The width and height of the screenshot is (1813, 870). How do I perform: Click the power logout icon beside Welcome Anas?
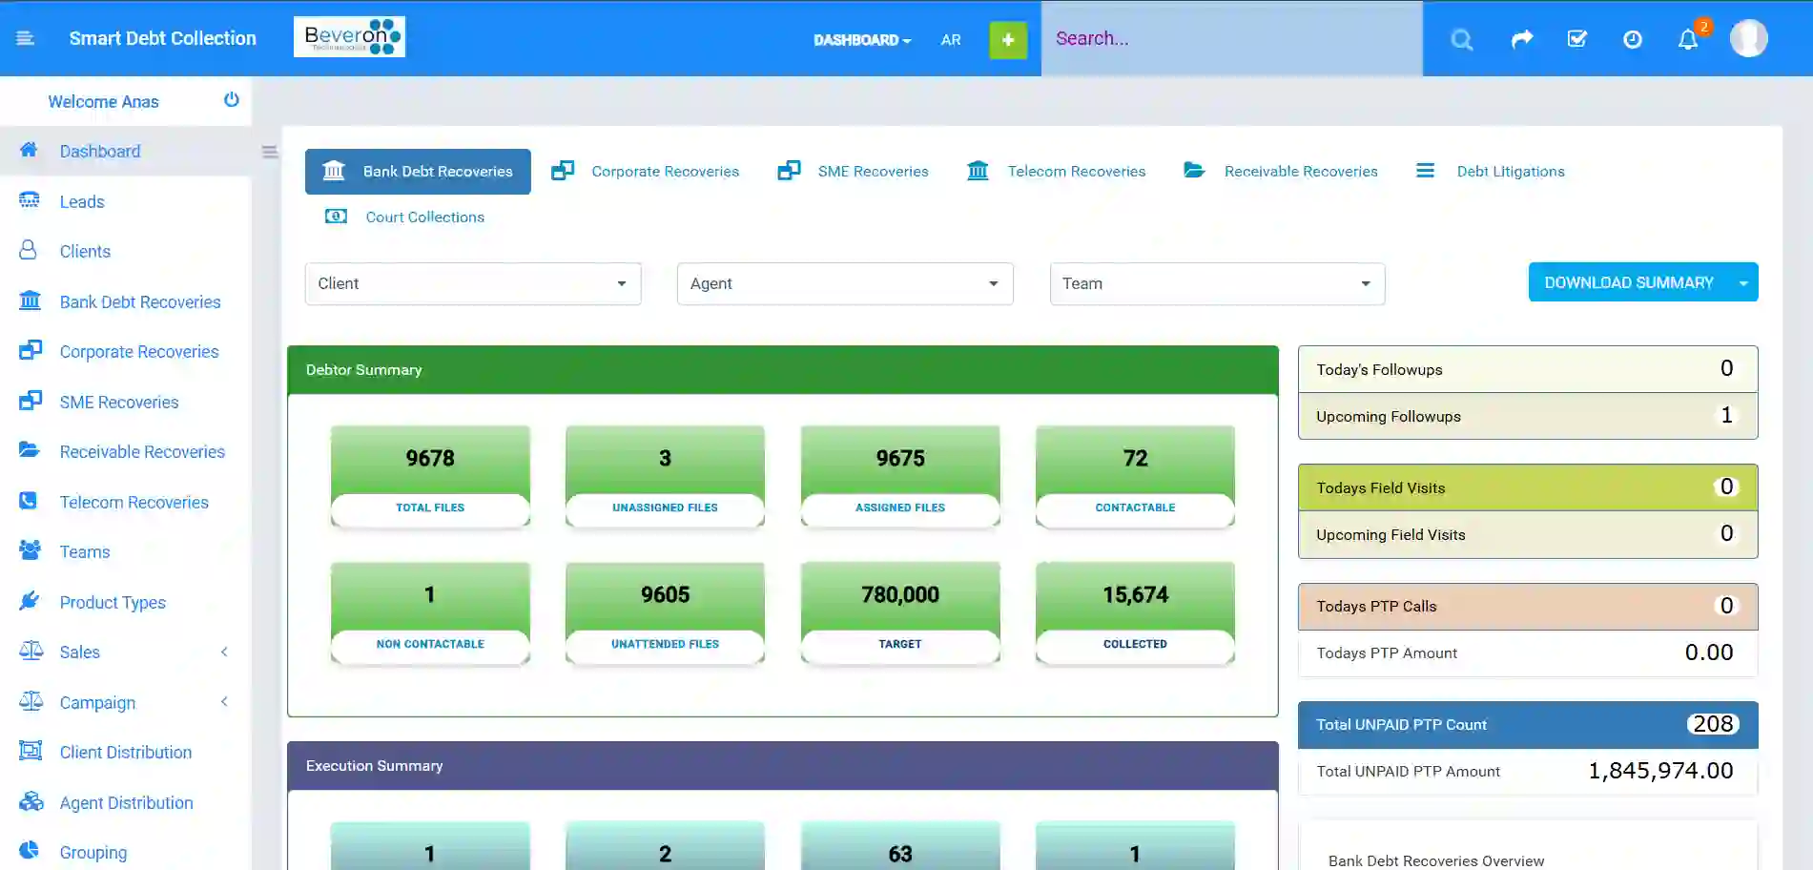(x=231, y=98)
